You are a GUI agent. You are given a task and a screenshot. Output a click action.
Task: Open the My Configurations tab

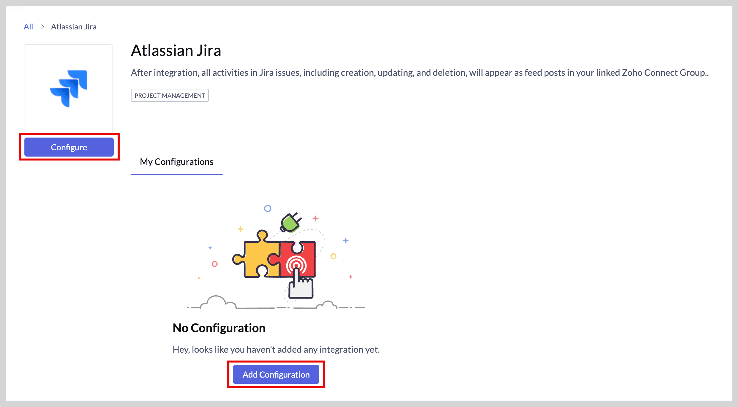click(x=176, y=162)
